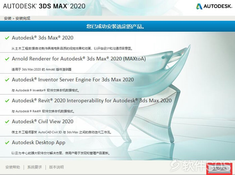235x175 pixels.
Task: Click the 立即启动 launch button
Action: click(219, 169)
